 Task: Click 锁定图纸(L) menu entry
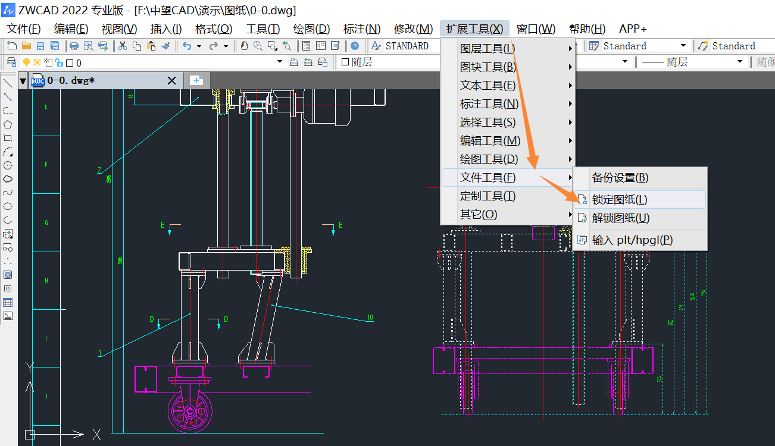[640, 199]
